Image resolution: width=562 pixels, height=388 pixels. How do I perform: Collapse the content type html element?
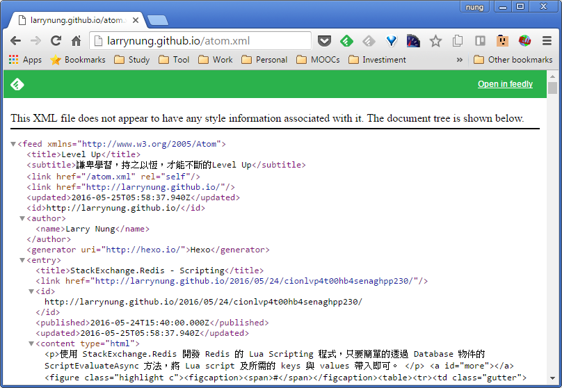31,344
